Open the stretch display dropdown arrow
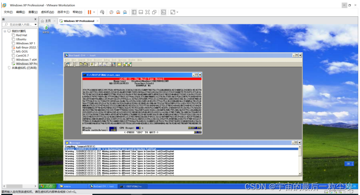Image resolution: width=360 pixels, height=195 pixels. [177, 12]
